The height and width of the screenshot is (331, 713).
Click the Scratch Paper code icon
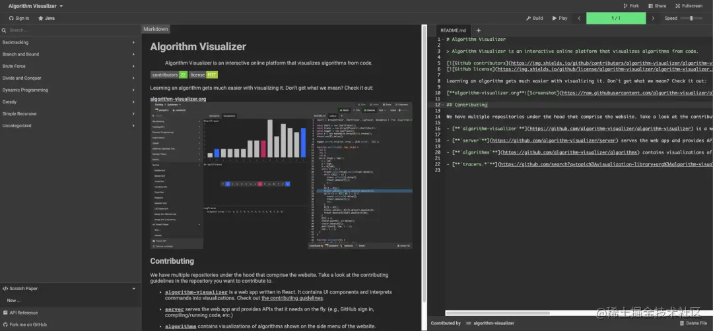click(5, 288)
